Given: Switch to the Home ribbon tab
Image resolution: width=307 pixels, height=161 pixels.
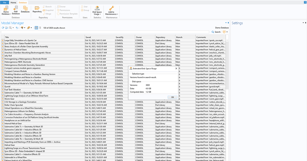Looking at the screenshot, I should [13, 2].
